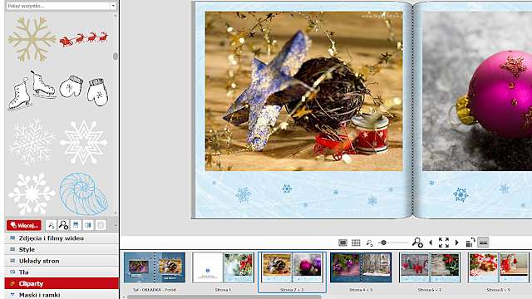
Task: Click the page strip horizontal scrollbar
Action: coord(224,297)
